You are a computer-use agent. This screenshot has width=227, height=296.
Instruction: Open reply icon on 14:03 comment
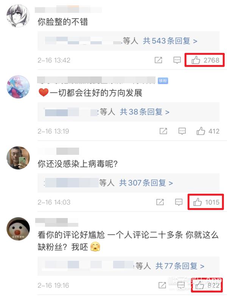[179, 202]
